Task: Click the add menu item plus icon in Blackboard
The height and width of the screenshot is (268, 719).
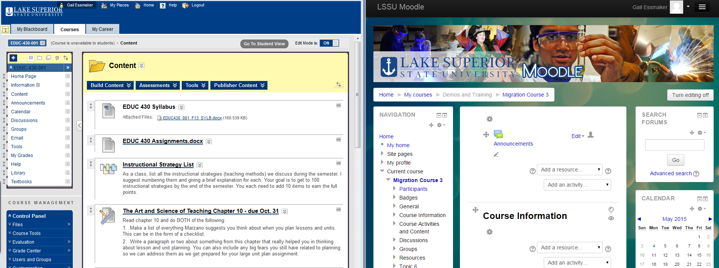Action: (13, 58)
